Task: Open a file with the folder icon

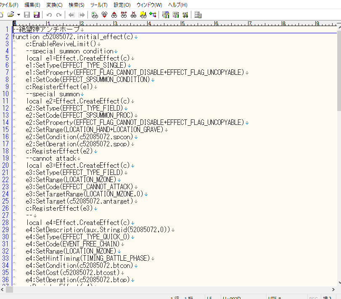Action: [x=11, y=15]
